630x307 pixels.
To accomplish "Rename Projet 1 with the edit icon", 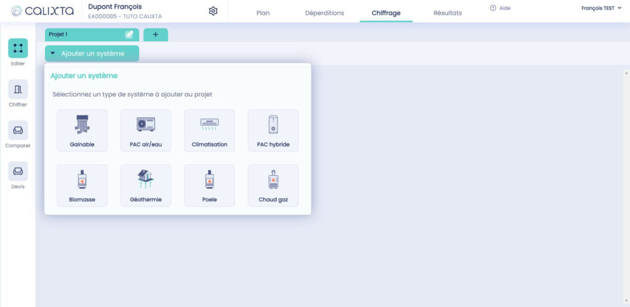I will [129, 34].
